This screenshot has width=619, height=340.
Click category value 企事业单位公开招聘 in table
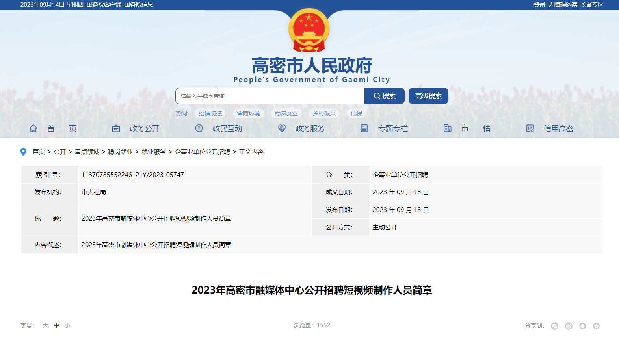[x=400, y=175]
